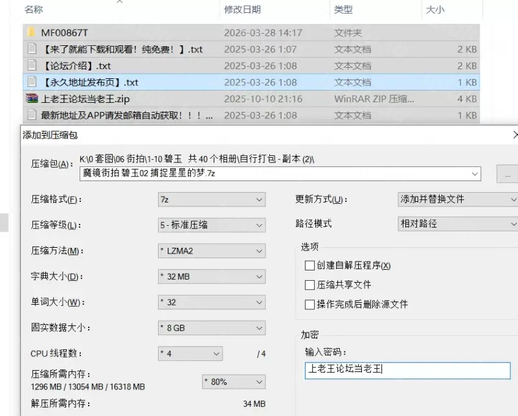Screen dimensions: 518x416
Task: Click the MF00867T folder icon
Action: pyautogui.click(x=31, y=32)
